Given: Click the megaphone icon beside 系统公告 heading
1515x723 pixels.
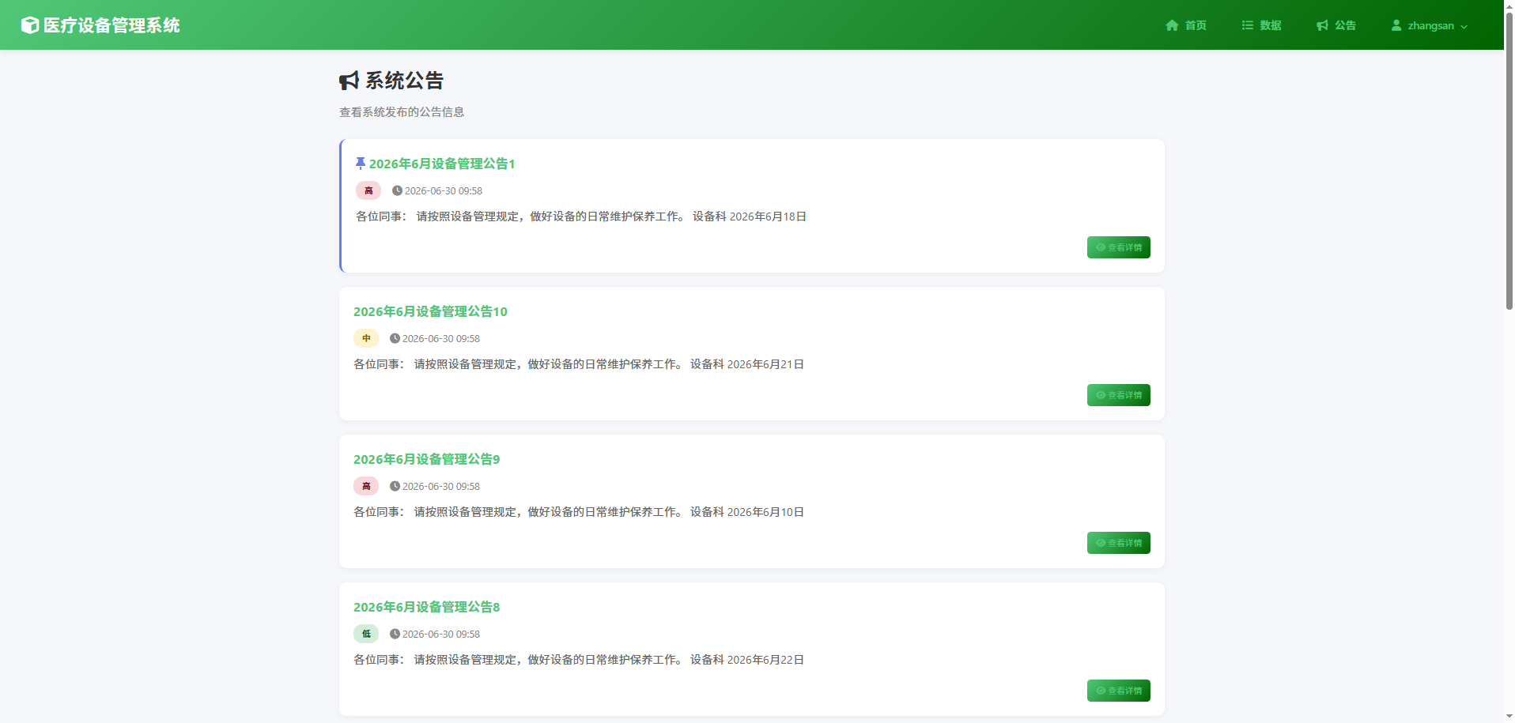Looking at the screenshot, I should click(349, 81).
